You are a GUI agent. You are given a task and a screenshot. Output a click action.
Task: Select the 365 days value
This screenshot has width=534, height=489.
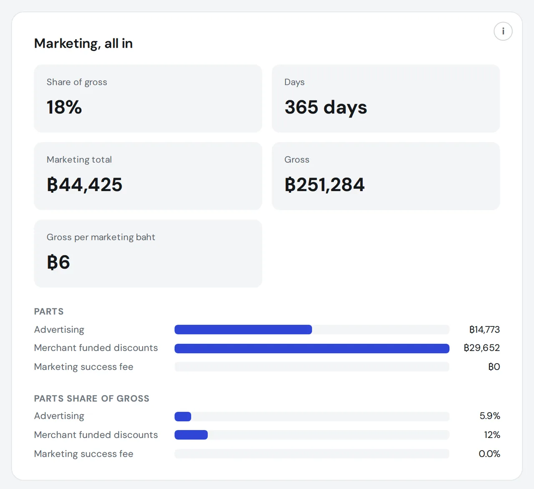[x=326, y=107]
